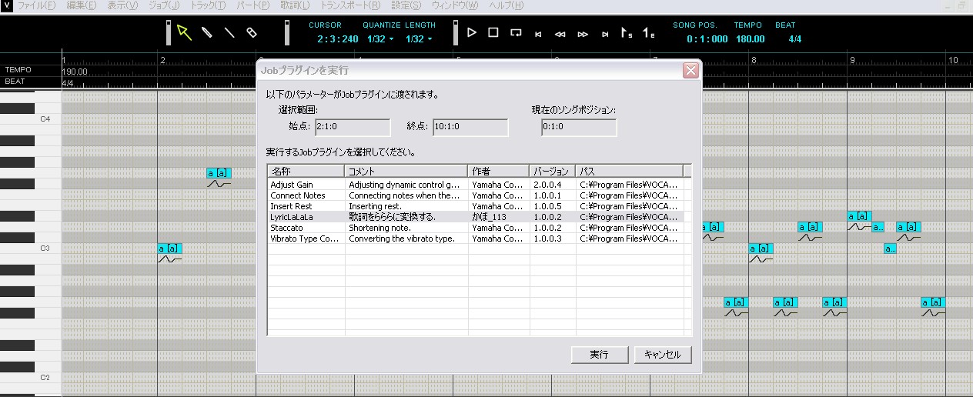Image resolution: width=973 pixels, height=397 pixels.
Task: Toggle the end marker icon
Action: click(649, 33)
